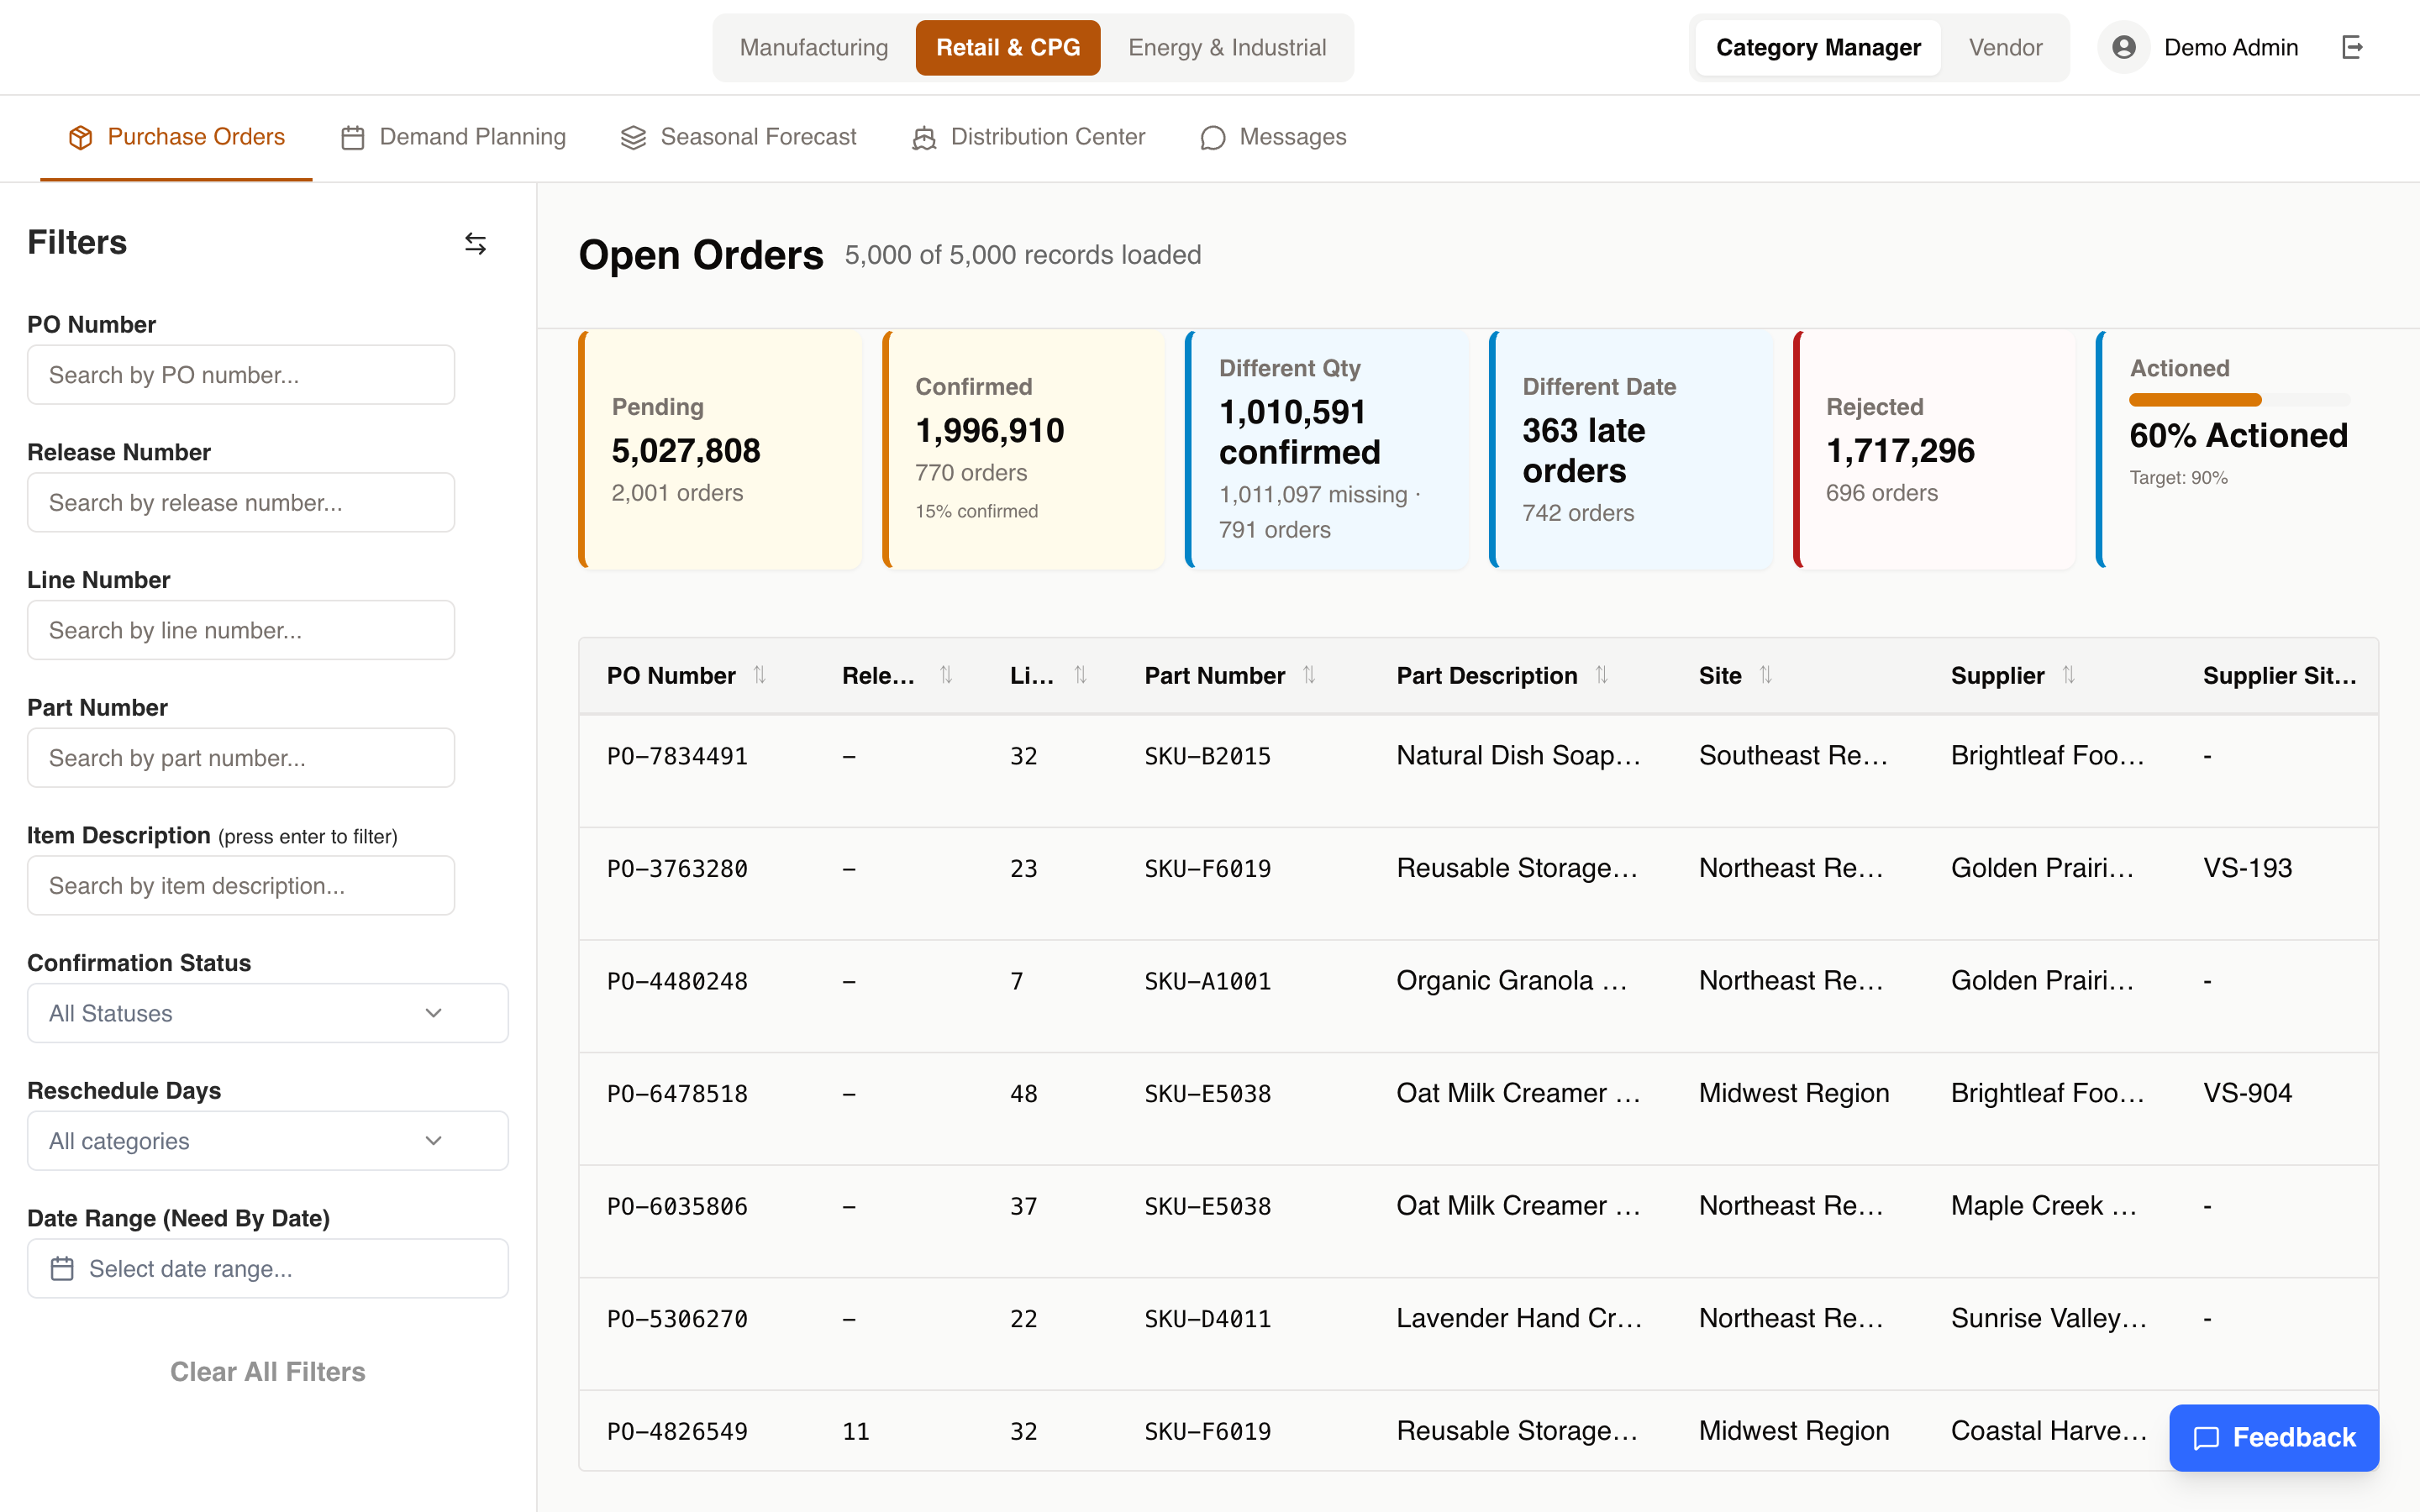Screen dimensions: 2420x1512
Task: Switch to Energy & Industrial segment
Action: (x=1227, y=47)
